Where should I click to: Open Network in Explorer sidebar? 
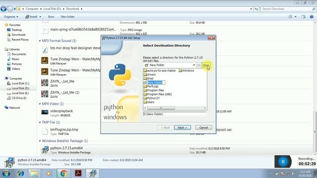coord(12,108)
